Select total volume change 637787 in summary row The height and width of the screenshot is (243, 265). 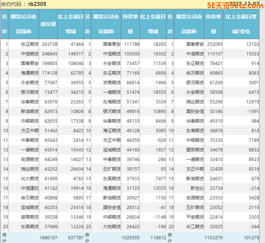(x=76, y=238)
